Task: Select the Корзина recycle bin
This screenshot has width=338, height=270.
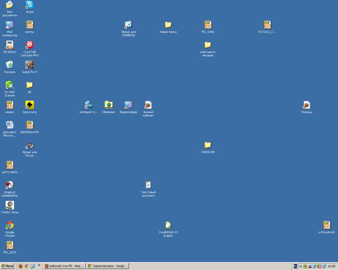Action: 9,65
